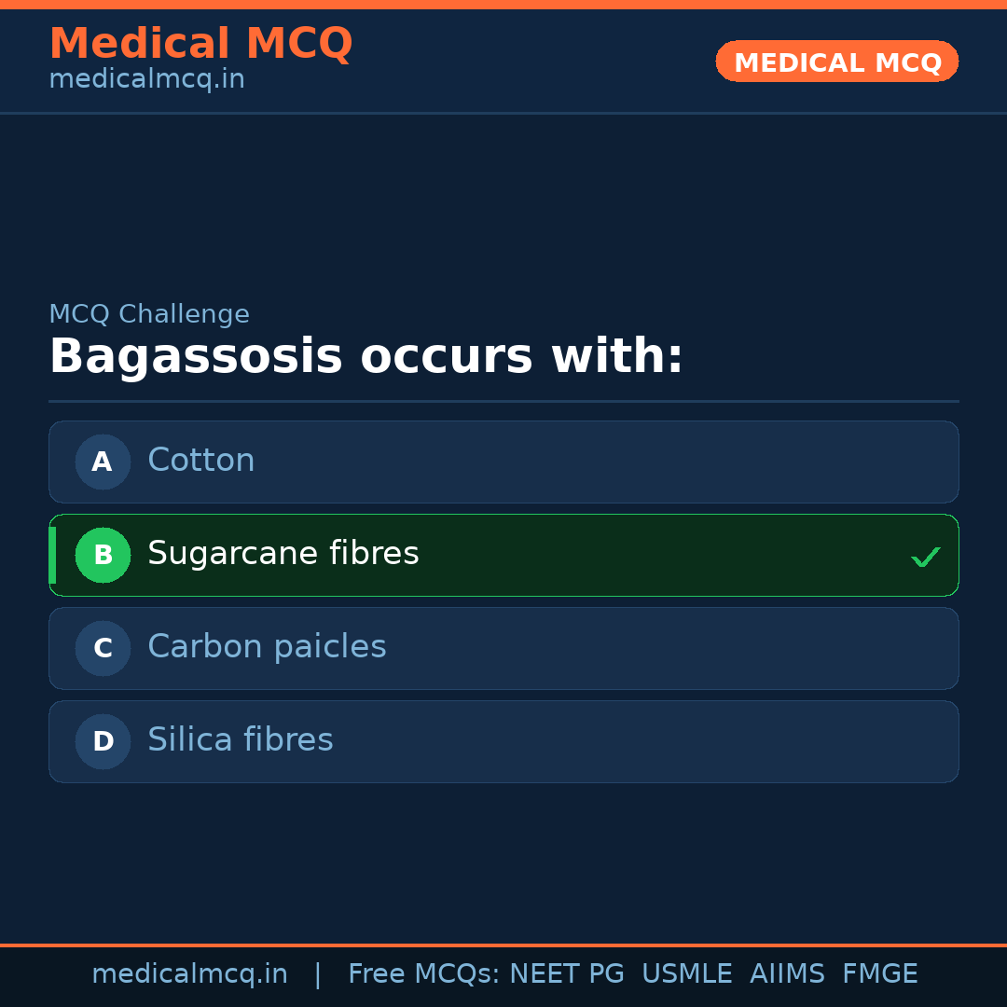Select the Silica fibres answer option
Image resolution: width=1007 pixels, height=1007 pixels.
(x=504, y=741)
